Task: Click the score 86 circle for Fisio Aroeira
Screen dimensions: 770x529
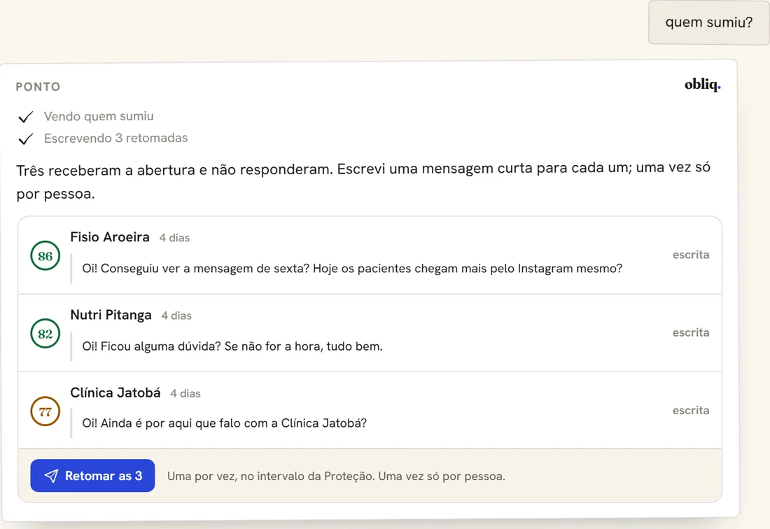Action: 45,255
